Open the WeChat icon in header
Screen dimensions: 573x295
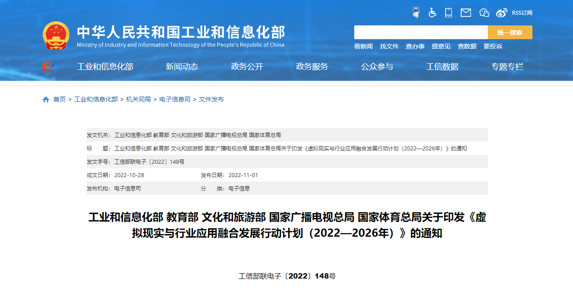pyautogui.click(x=484, y=13)
